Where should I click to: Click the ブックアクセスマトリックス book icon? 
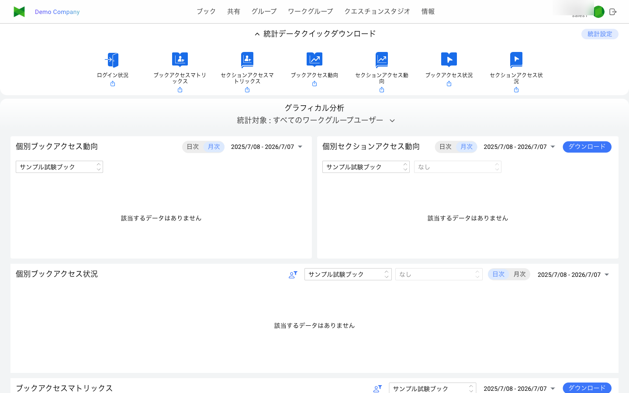(x=180, y=60)
